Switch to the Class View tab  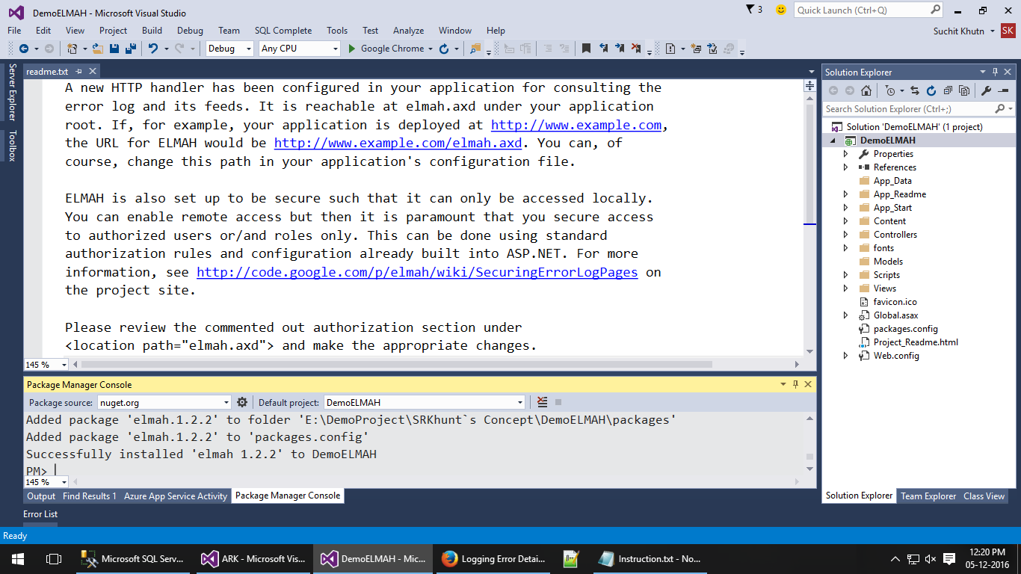(x=984, y=496)
